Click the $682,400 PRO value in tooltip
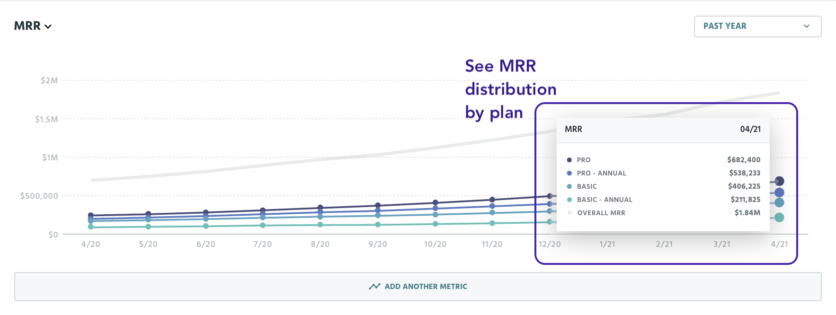The image size is (836, 315). [x=744, y=160]
